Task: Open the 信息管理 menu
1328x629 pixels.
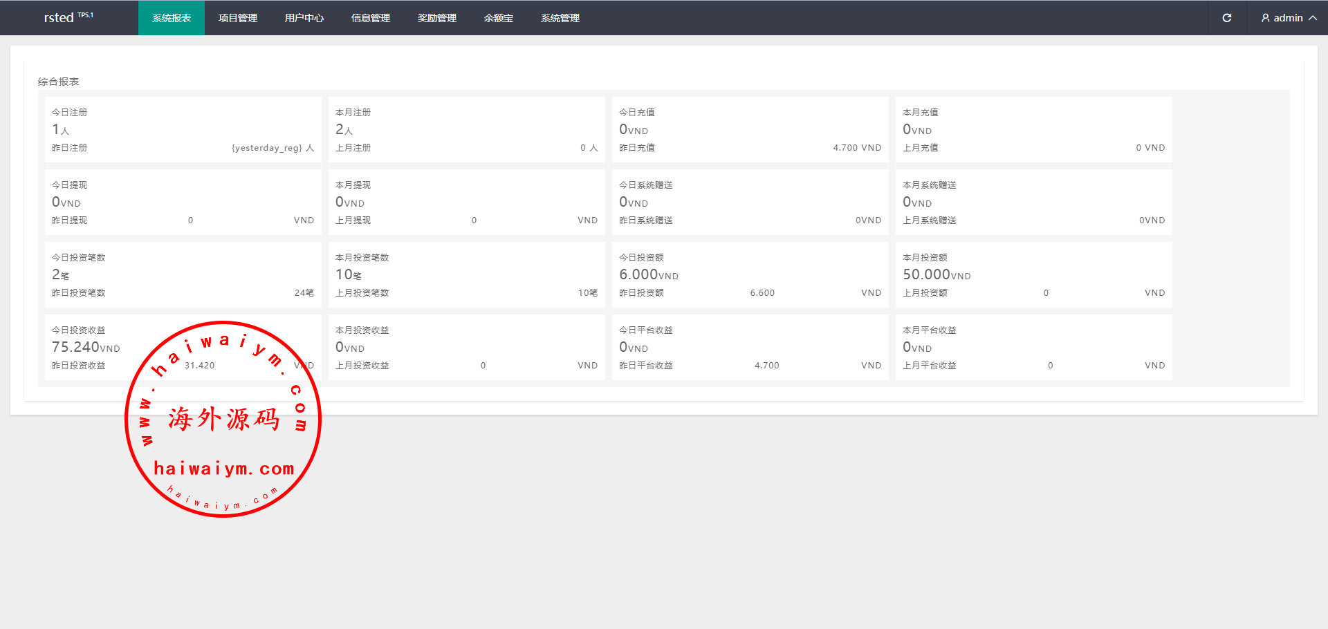Action: pyautogui.click(x=371, y=18)
